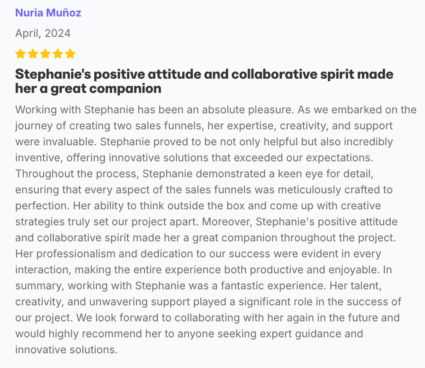Click the bold review title heading
The width and height of the screenshot is (425, 368).
point(204,81)
